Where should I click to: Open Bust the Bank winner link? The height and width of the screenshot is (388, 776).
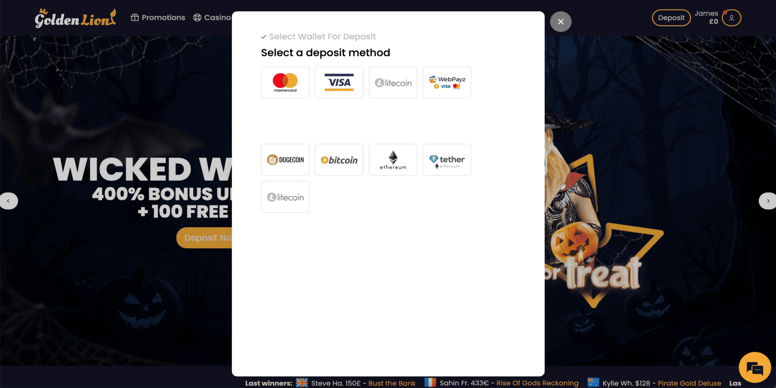tap(392, 383)
